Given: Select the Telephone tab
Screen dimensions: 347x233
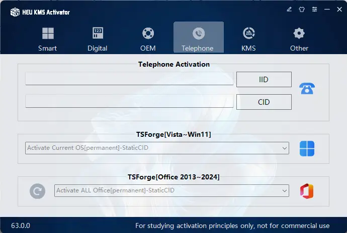Looking at the screenshot, I should tap(199, 37).
